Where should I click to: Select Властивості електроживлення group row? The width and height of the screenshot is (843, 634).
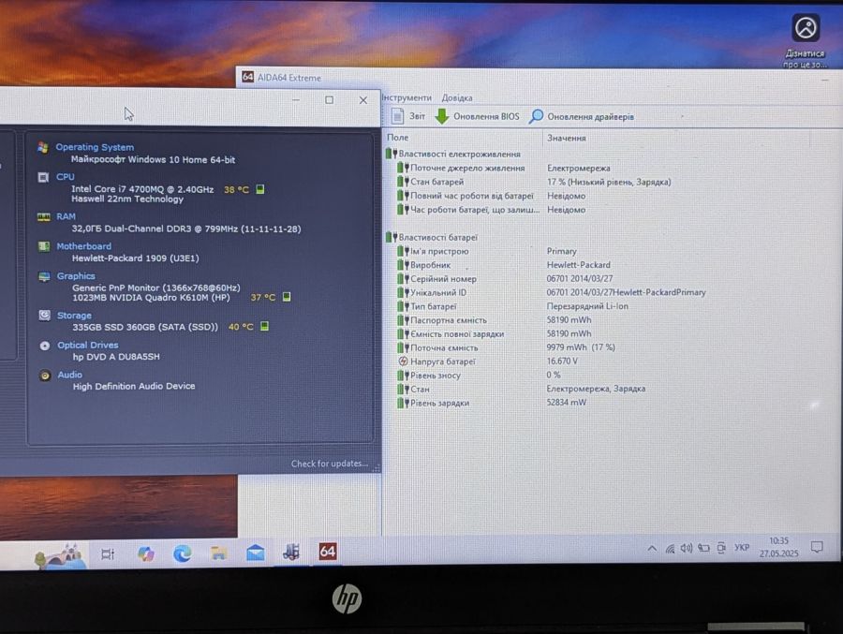453,154
